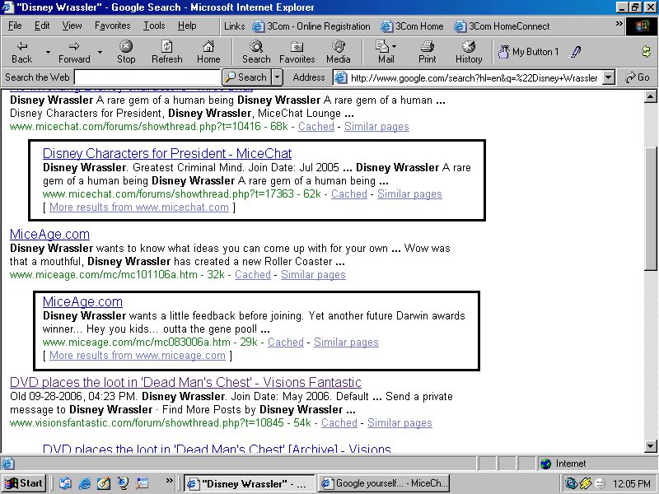Open the Help menu

(187, 26)
